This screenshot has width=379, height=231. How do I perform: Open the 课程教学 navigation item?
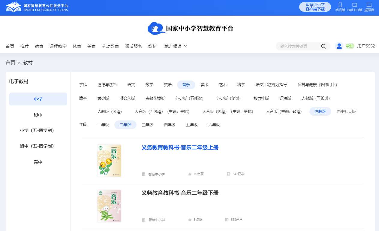58,46
